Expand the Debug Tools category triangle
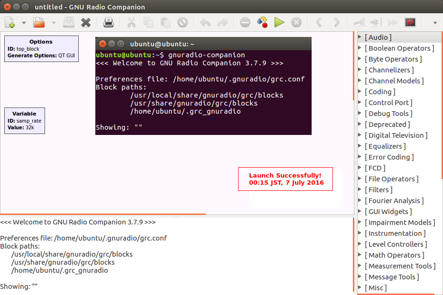The image size is (443, 295). point(360,113)
